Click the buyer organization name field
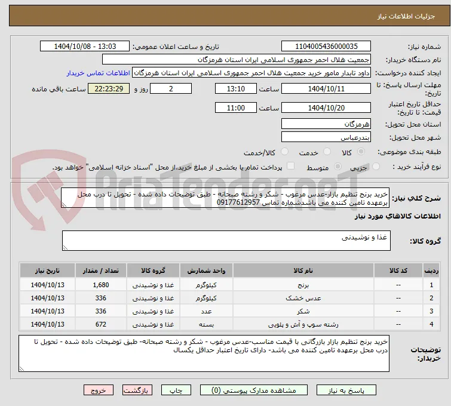The height and width of the screenshot is (406, 451). point(236,60)
